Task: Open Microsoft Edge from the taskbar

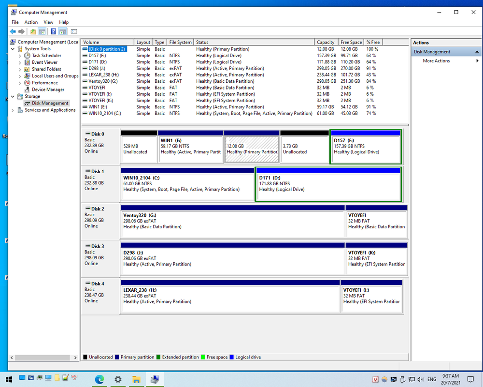Action: (99, 379)
